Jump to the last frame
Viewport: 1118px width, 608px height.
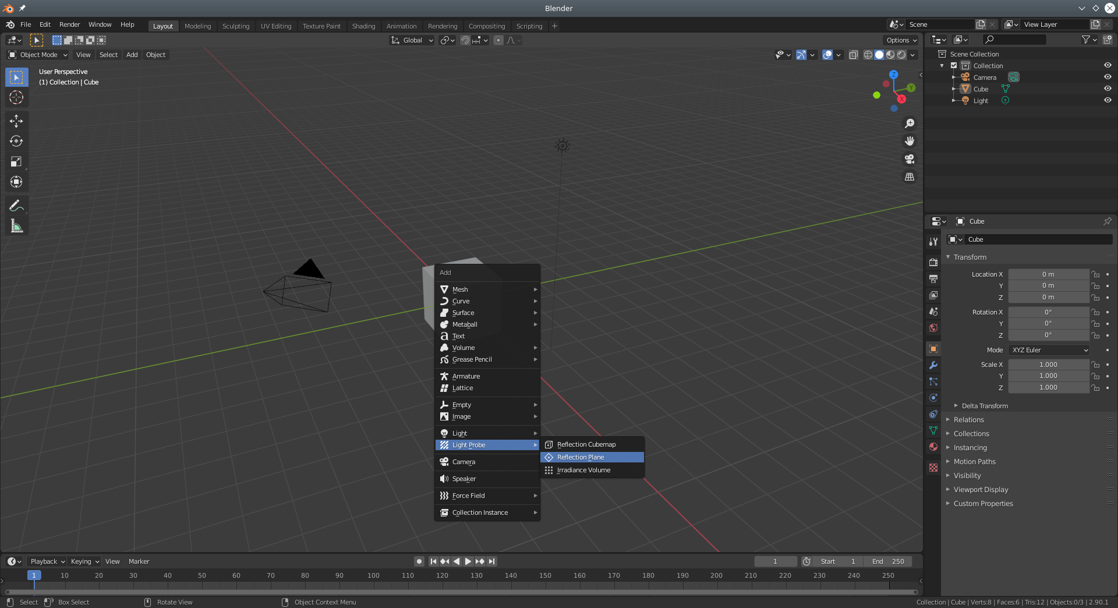pyautogui.click(x=492, y=561)
